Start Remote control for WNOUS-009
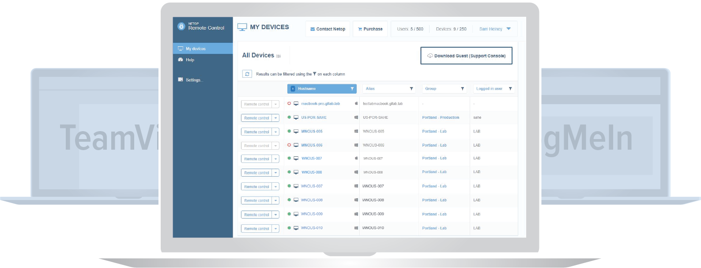This screenshot has height=268, width=701. [x=256, y=215]
